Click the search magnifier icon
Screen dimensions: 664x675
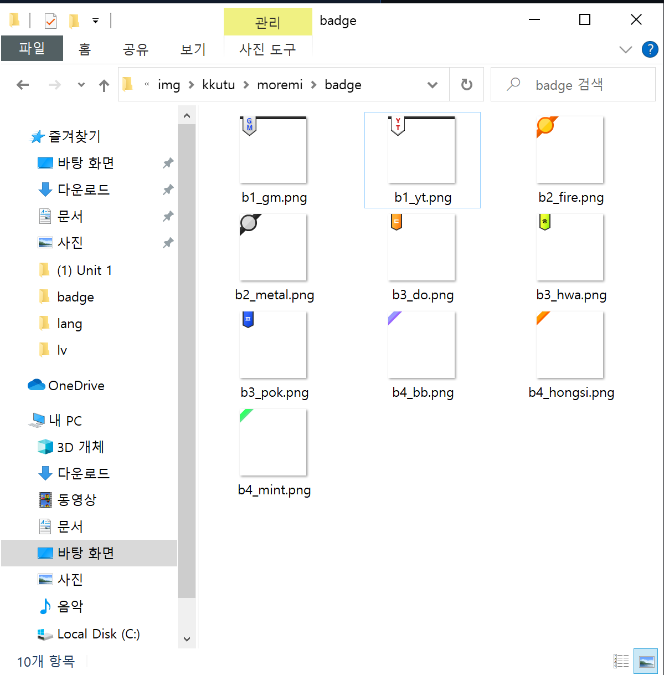[x=513, y=84]
